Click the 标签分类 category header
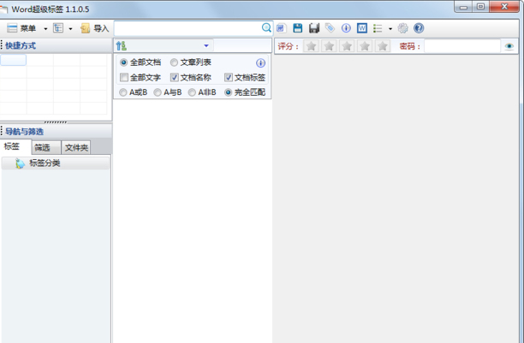524x343 pixels. click(x=55, y=163)
